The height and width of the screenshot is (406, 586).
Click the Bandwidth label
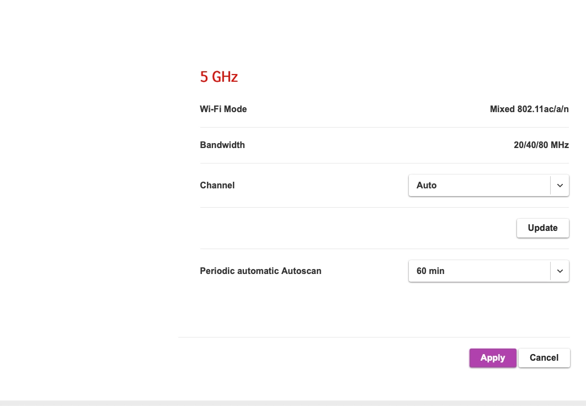[x=222, y=145]
